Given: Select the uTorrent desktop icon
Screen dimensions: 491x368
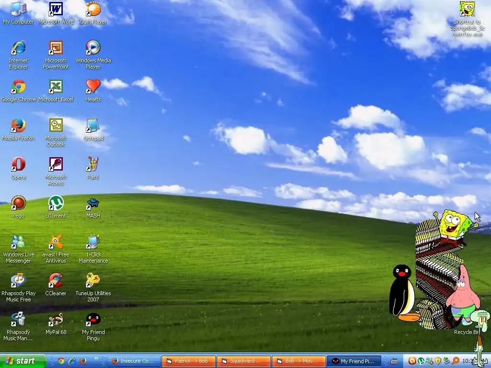Looking at the screenshot, I should coord(56,207).
